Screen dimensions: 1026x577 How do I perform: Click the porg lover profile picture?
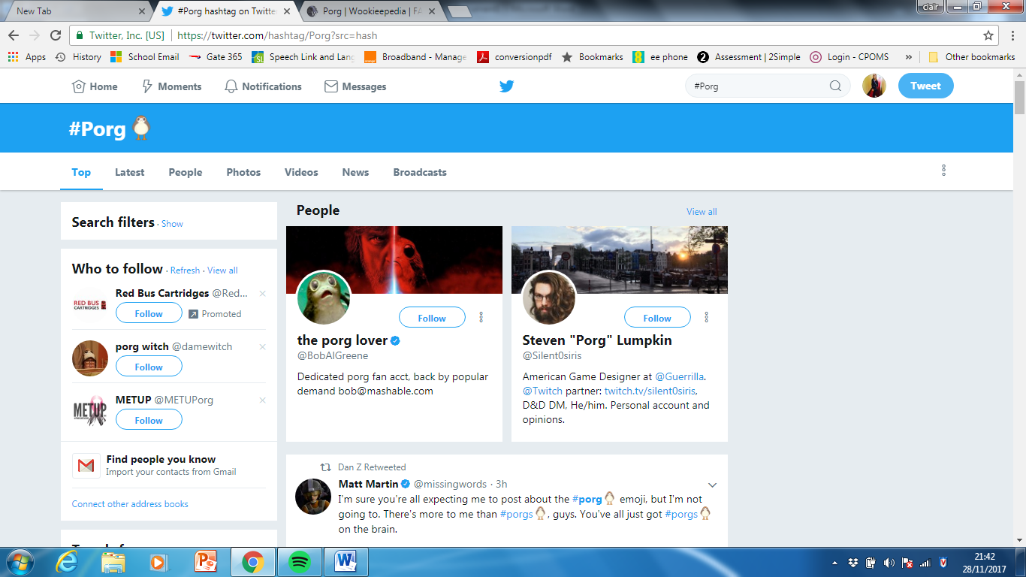324,298
